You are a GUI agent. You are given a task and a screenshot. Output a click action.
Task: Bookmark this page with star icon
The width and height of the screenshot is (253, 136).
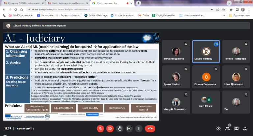(224, 10)
